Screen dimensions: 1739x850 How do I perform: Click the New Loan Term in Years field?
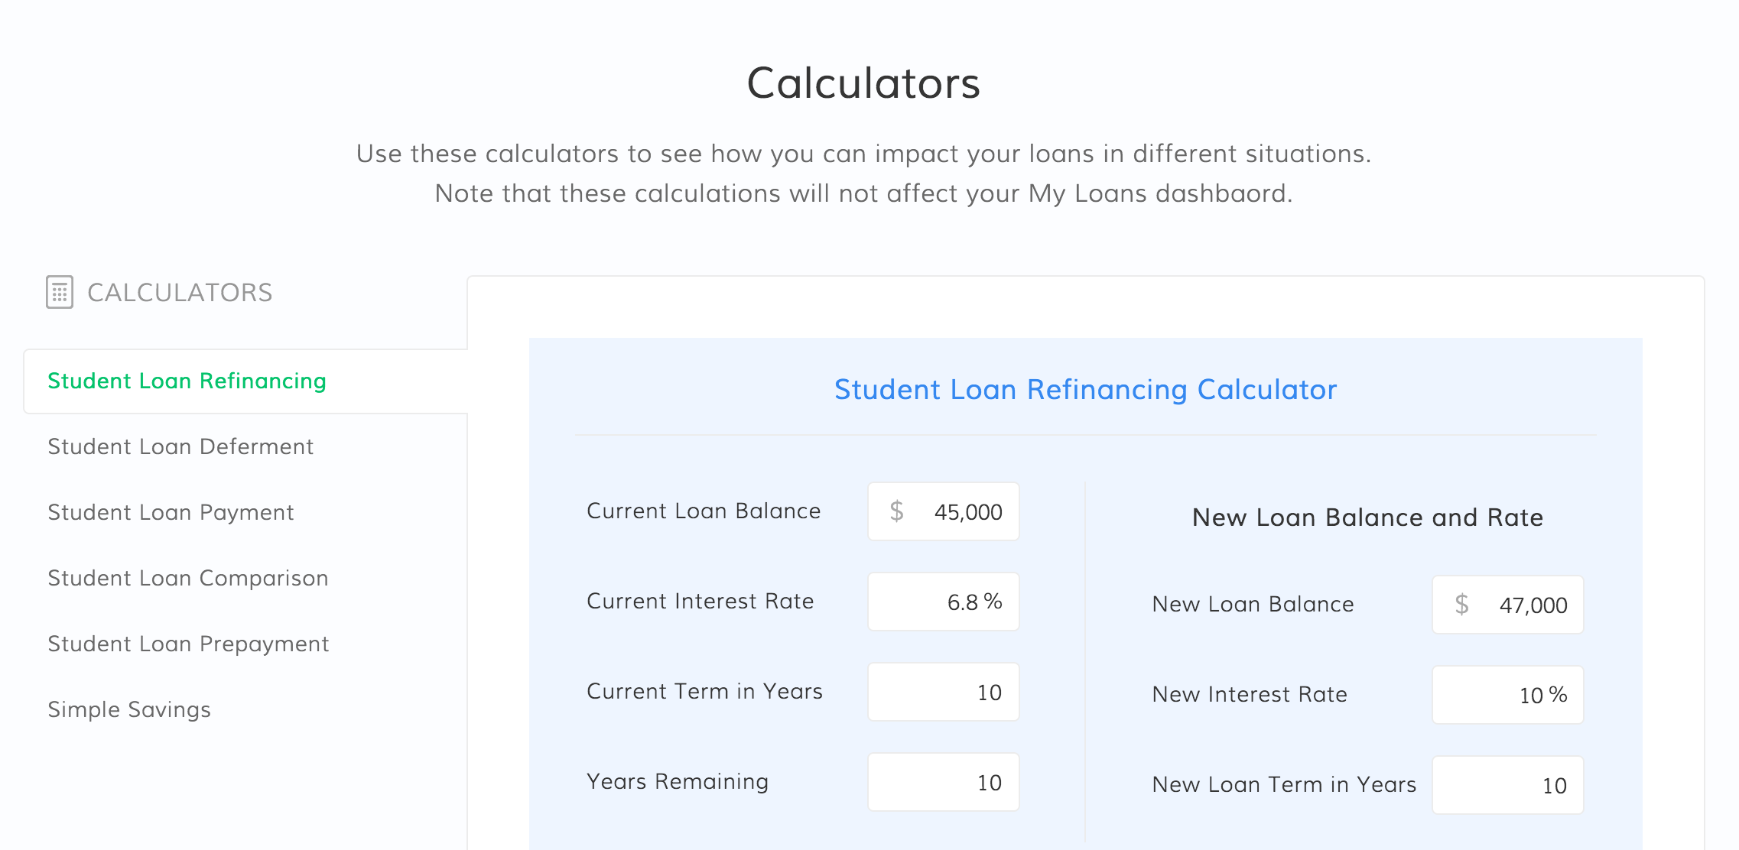[x=1507, y=784]
